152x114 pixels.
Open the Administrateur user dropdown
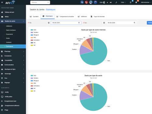[x=146, y=2]
